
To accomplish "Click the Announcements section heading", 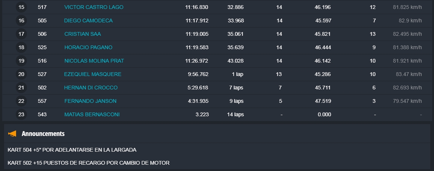I will click(x=43, y=134).
